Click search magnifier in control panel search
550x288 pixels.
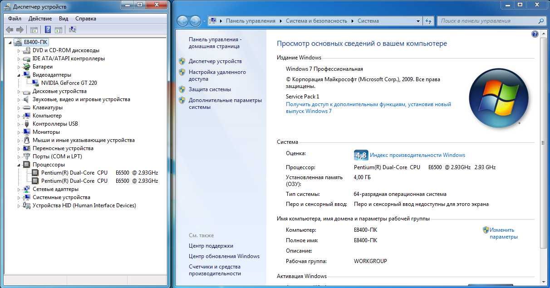tap(541, 21)
